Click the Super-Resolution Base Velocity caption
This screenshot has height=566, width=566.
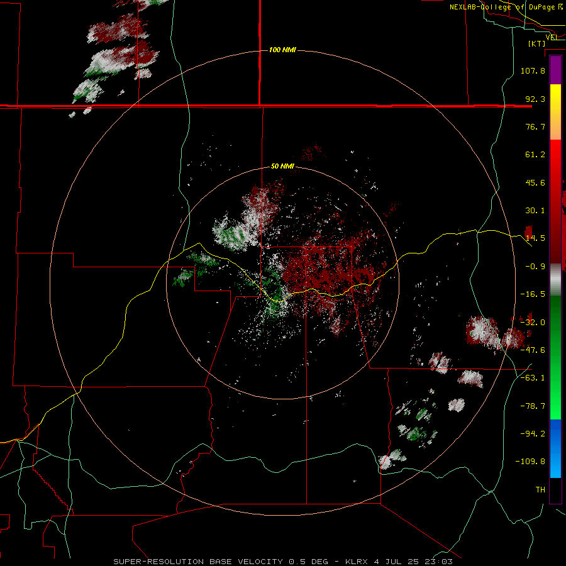coord(282,562)
